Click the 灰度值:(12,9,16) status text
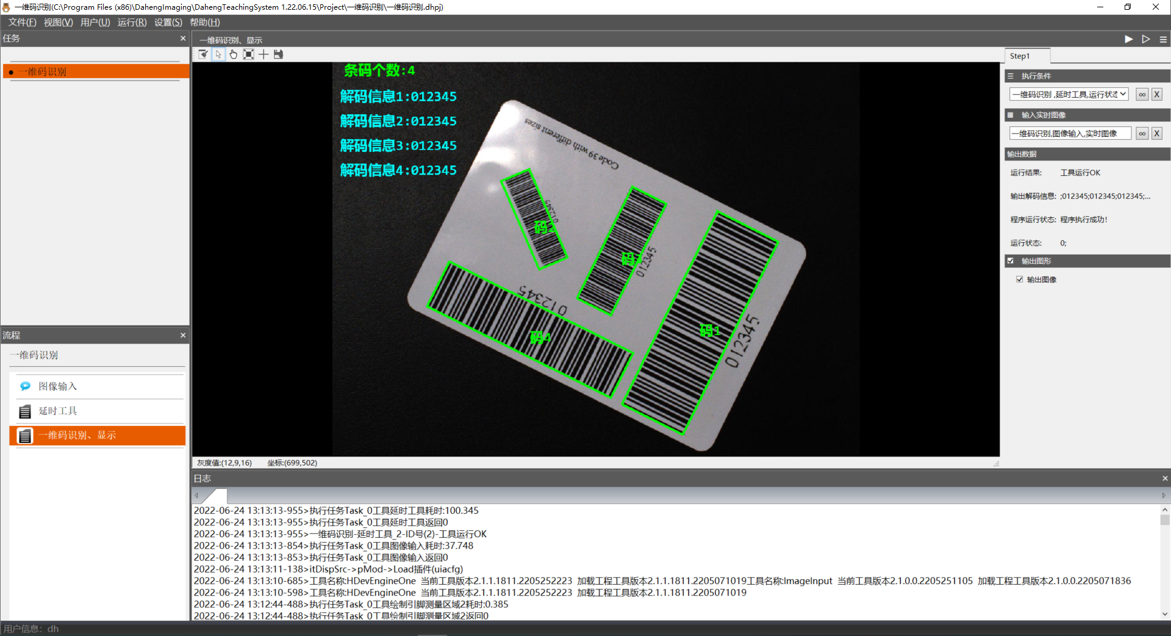The height and width of the screenshot is (636, 1171). pos(224,463)
